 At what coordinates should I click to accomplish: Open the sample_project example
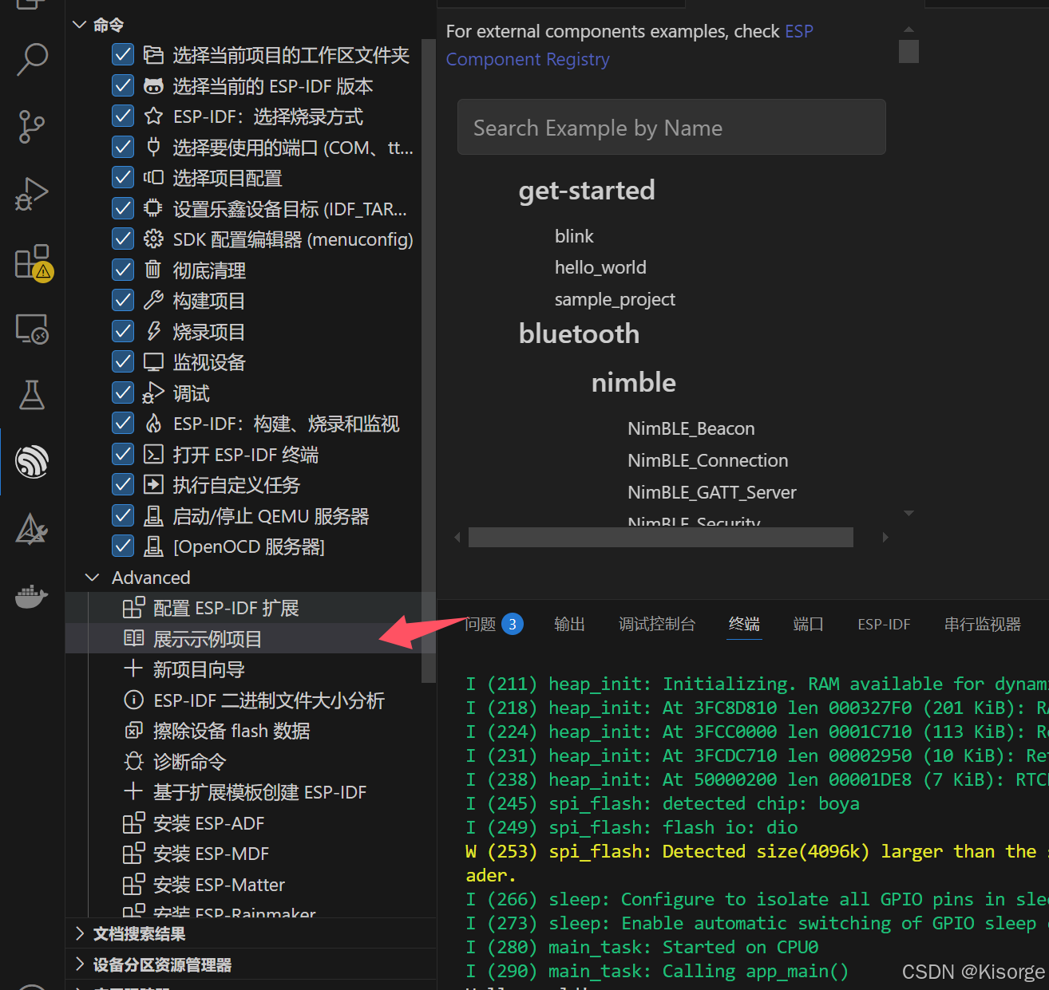coord(615,299)
